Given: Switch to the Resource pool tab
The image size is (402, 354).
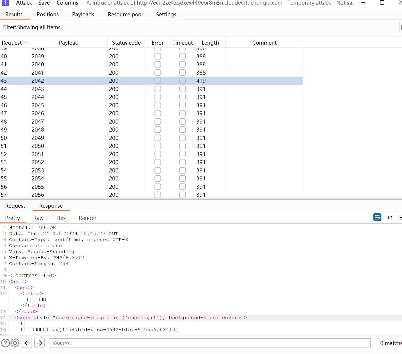Looking at the screenshot, I should pos(125,14).
